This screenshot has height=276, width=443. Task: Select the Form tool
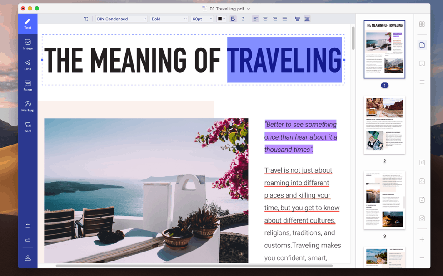click(x=27, y=86)
